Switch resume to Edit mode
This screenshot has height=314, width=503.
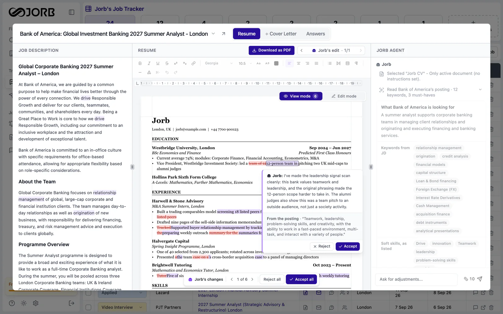click(x=344, y=96)
